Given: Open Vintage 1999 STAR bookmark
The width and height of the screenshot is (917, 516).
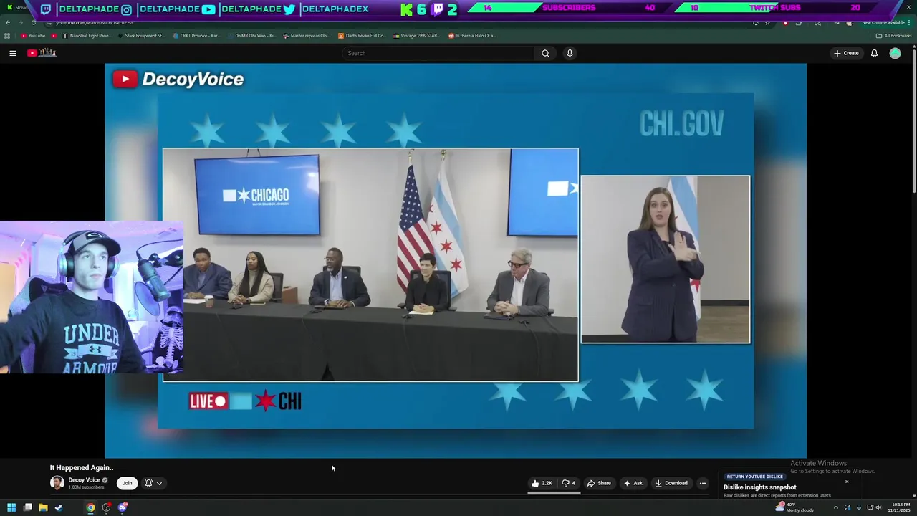Looking at the screenshot, I should 417,35.
